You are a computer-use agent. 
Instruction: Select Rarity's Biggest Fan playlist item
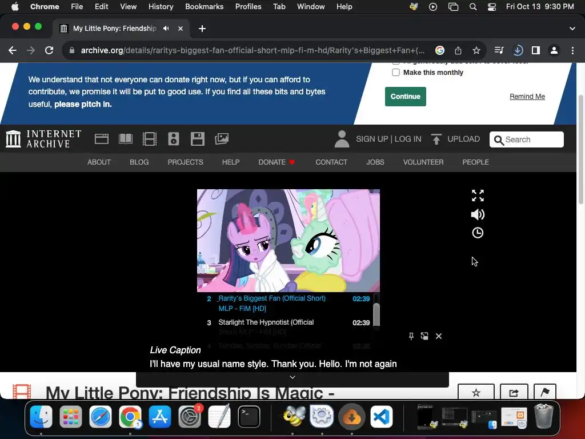[x=289, y=304]
